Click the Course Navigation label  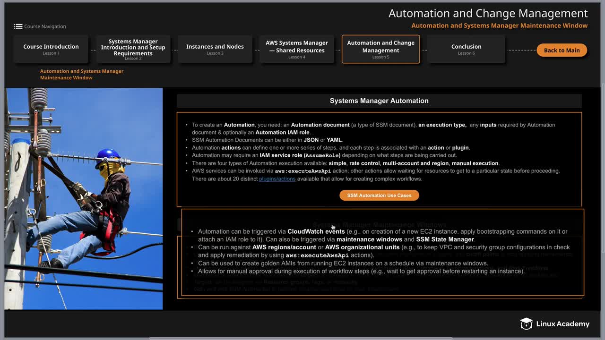coord(45,26)
